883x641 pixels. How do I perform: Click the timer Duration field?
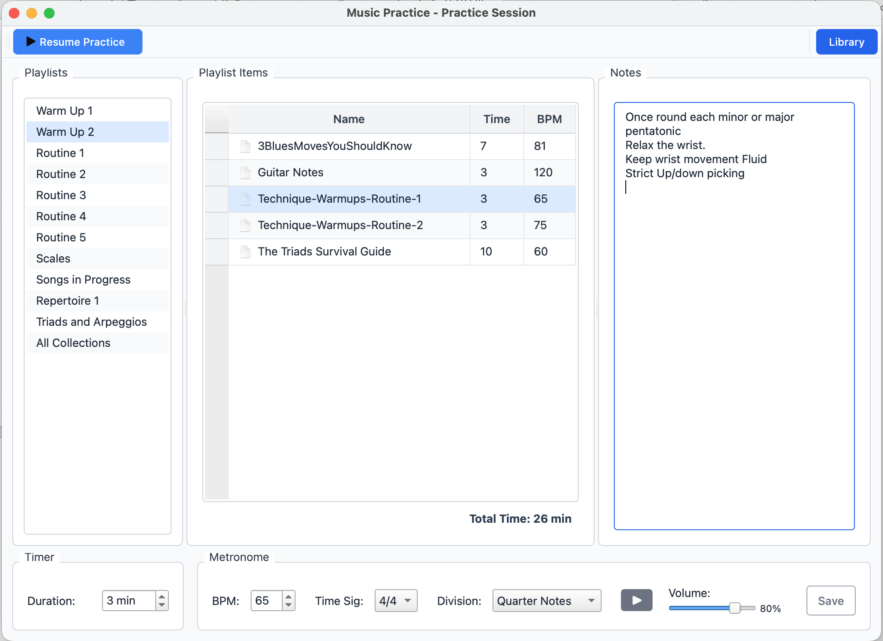click(x=129, y=601)
